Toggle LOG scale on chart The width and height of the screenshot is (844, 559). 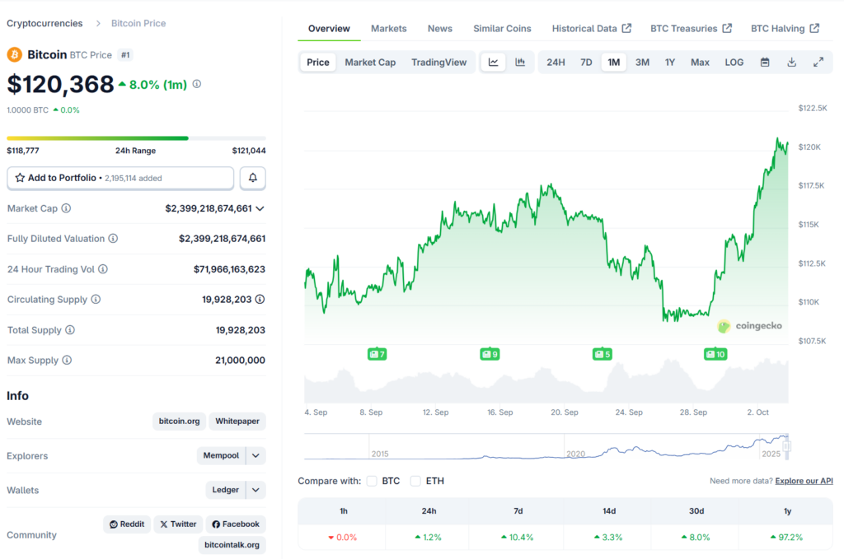[x=734, y=63]
